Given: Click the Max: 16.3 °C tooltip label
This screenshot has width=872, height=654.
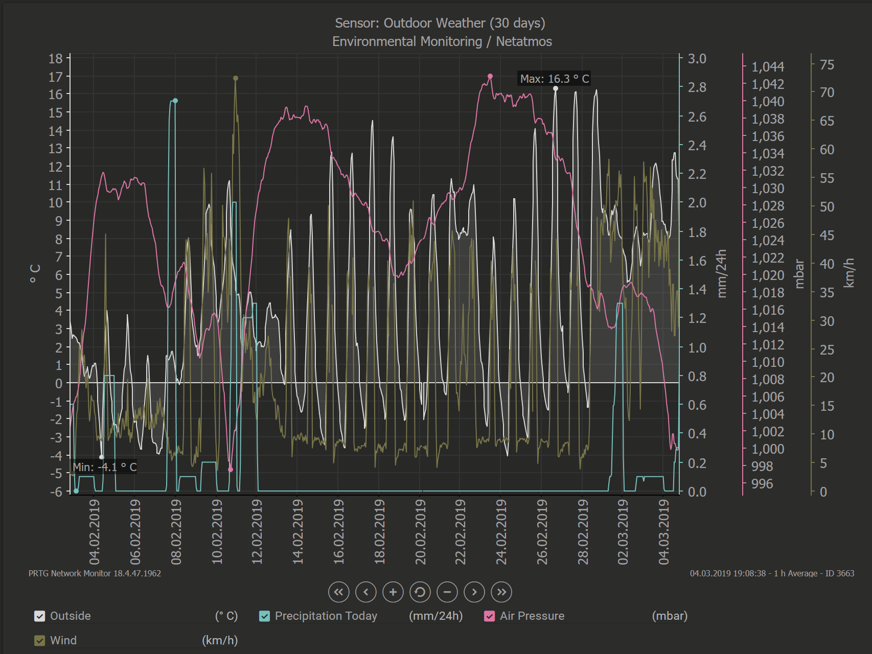Looking at the screenshot, I should [x=554, y=79].
